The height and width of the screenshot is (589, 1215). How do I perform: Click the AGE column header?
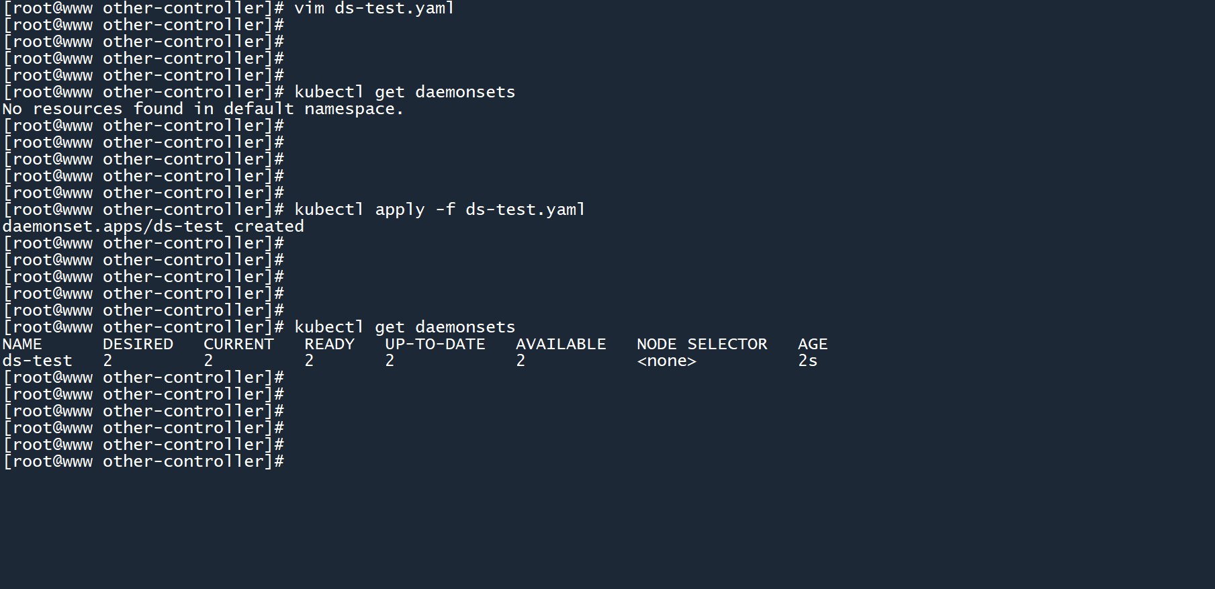(x=813, y=344)
